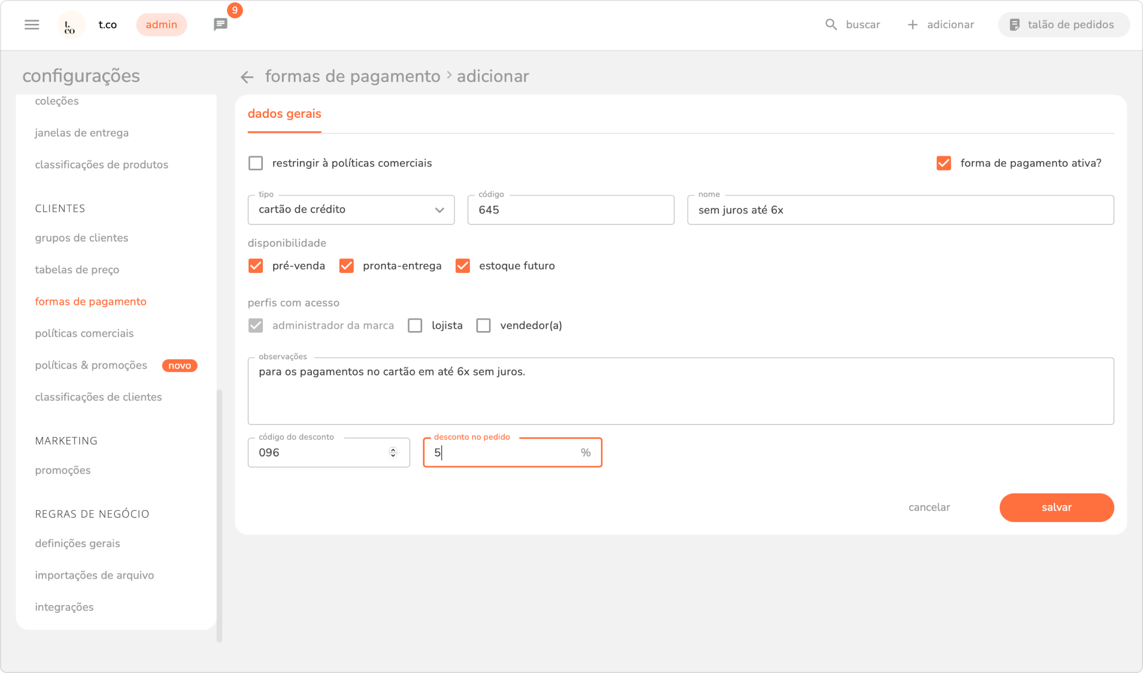
Task: Open políticas comerciais in sidebar
Action: (84, 333)
